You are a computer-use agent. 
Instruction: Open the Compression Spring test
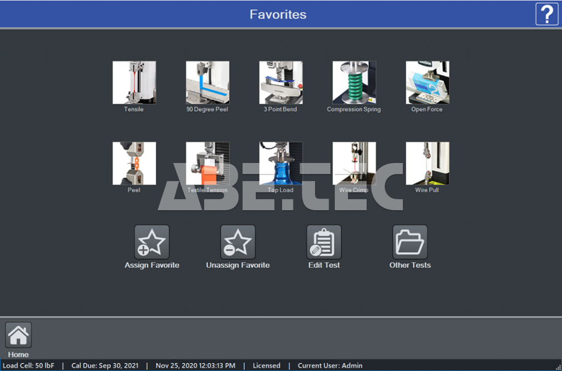[x=354, y=82]
